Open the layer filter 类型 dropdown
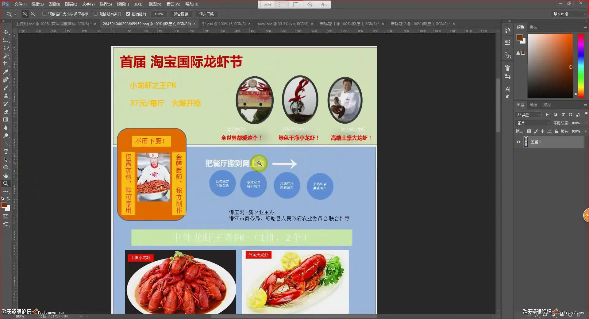The width and height of the screenshot is (589, 319). [528, 115]
